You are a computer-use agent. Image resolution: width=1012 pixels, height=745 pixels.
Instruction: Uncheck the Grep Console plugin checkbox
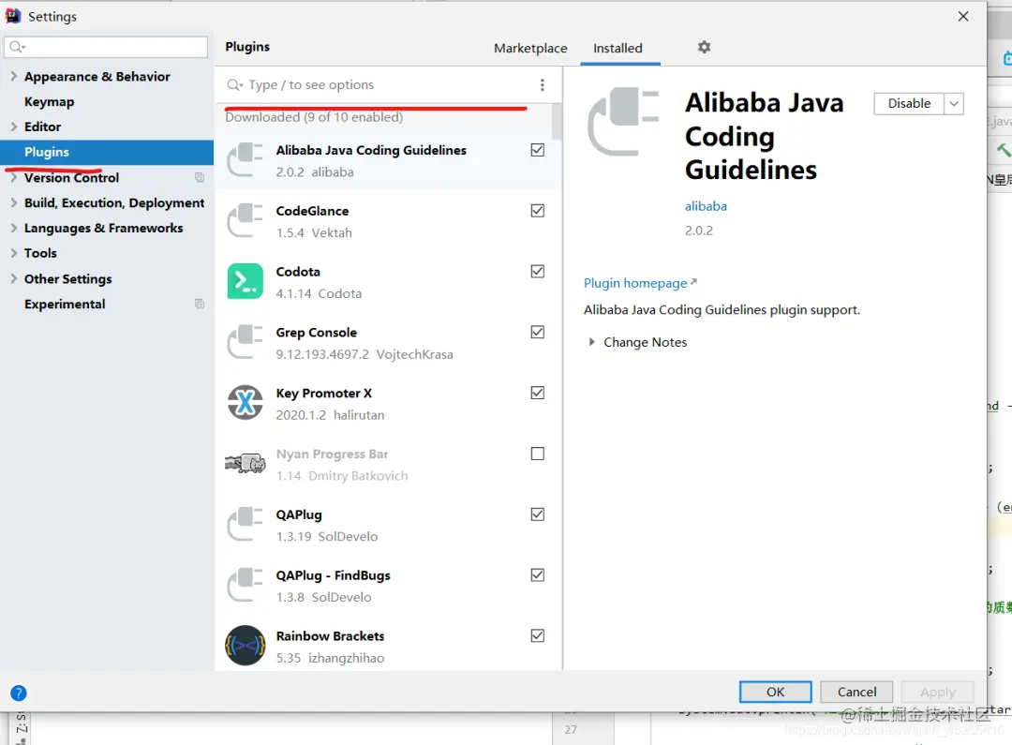click(538, 332)
